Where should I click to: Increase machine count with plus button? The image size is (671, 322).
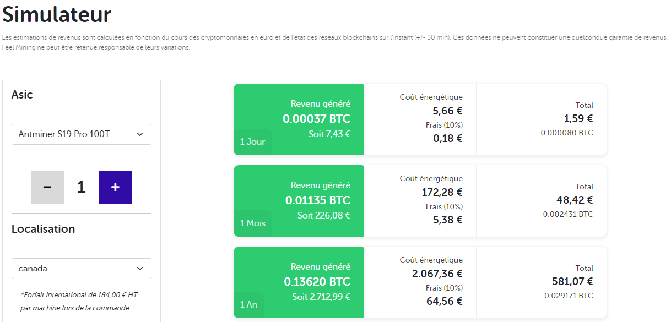pos(115,188)
